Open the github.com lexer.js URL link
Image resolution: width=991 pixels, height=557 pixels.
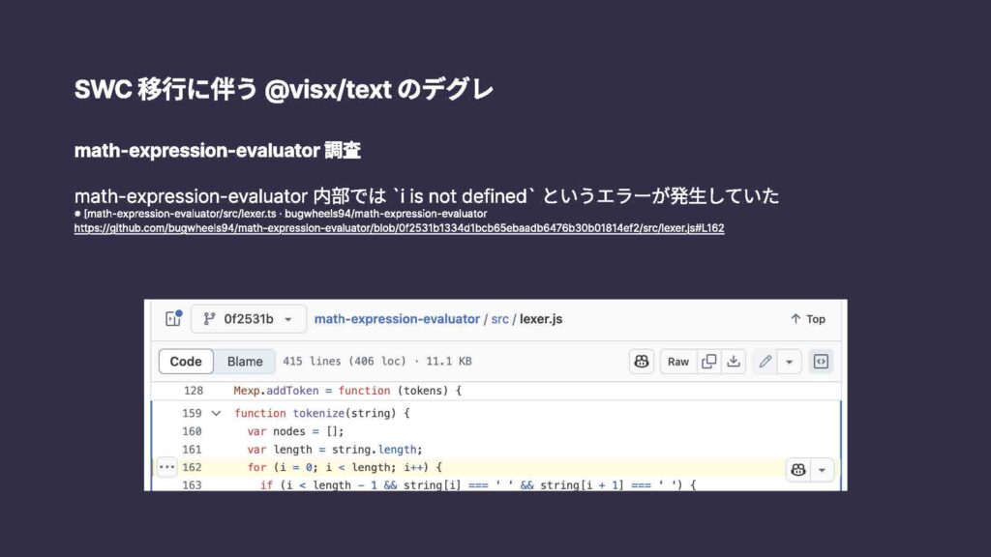click(399, 229)
